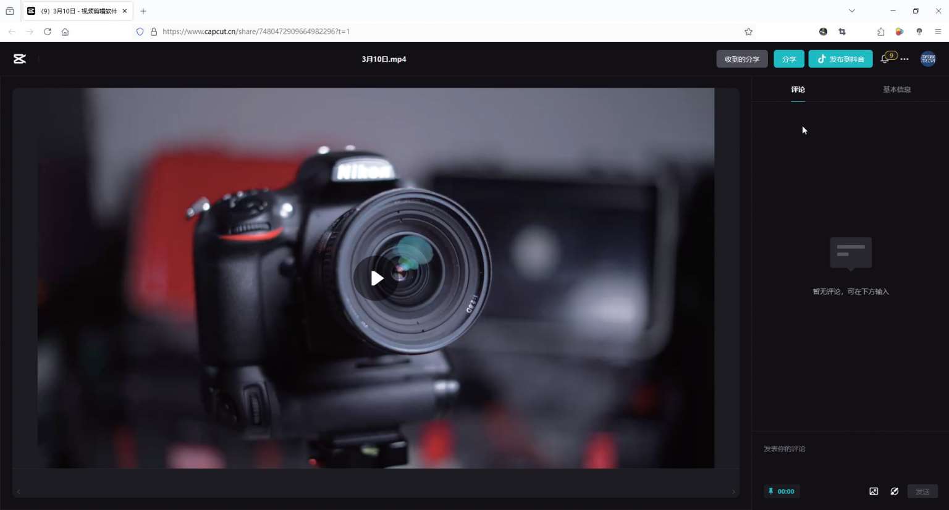Viewport: 949px width, 510px height.
Task: Publish video with 发布到抖音 button
Action: coord(840,59)
